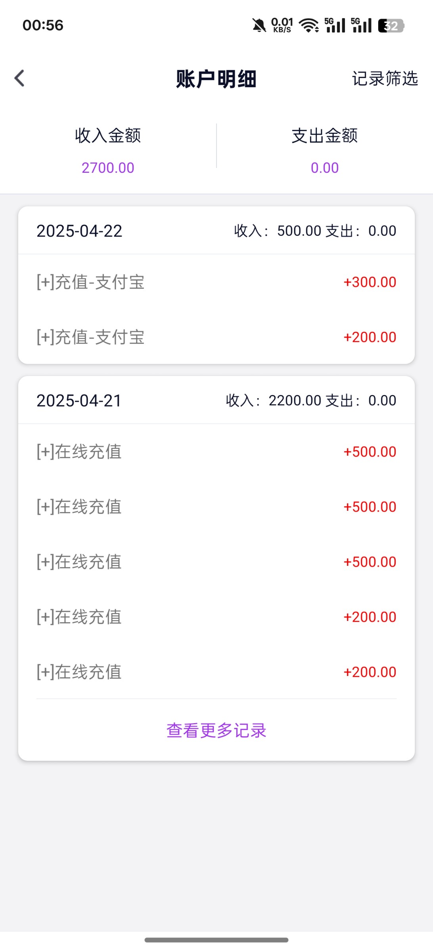
Task: Tap the clock showing 00:56
Action: pos(43,25)
